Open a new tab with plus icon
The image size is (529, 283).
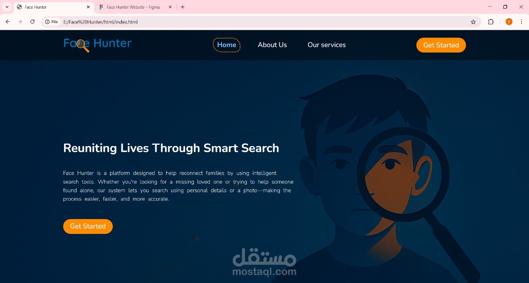click(183, 7)
